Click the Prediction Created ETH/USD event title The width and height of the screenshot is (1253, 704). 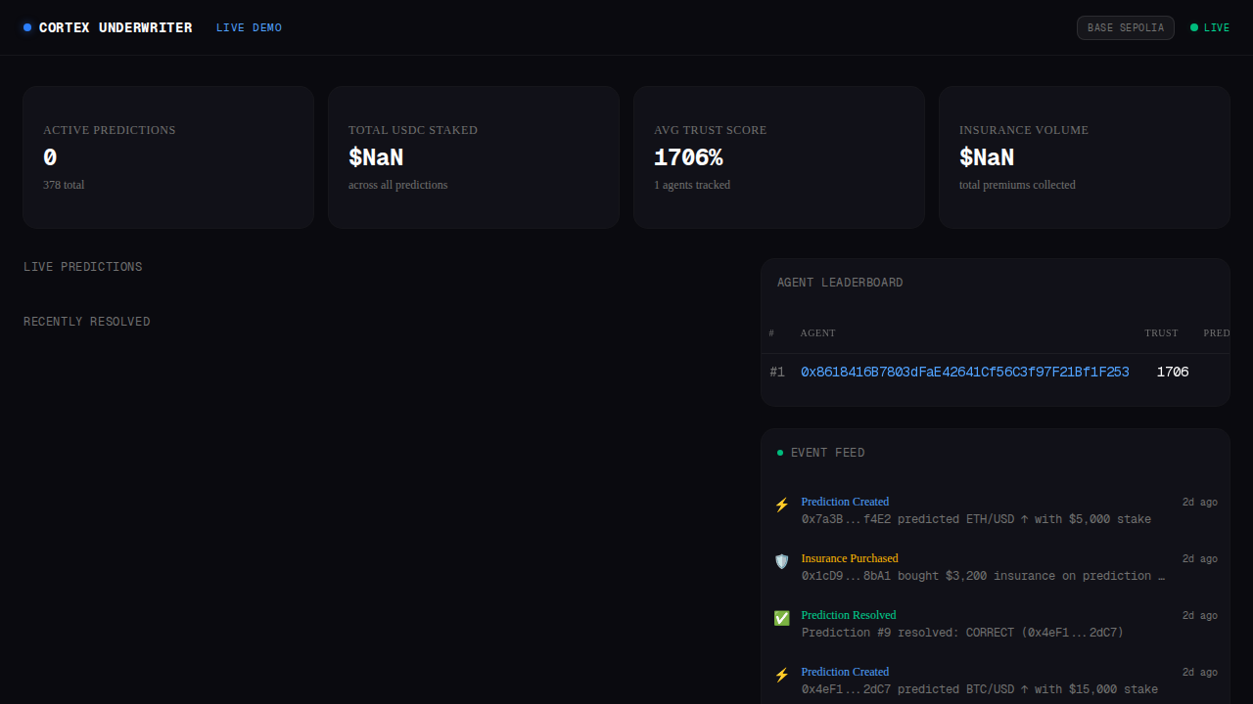pyautogui.click(x=845, y=502)
